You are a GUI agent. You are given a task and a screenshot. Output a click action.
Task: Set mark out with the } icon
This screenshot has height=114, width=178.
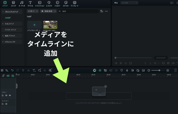coord(150,63)
